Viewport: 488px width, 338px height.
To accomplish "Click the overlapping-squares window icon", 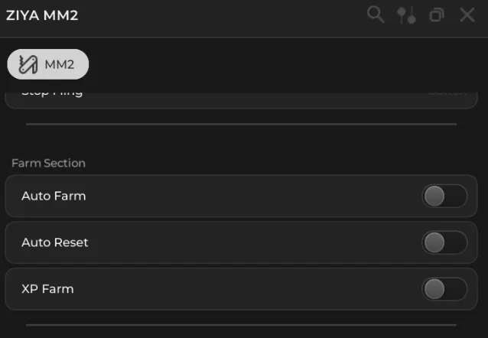I will point(436,15).
